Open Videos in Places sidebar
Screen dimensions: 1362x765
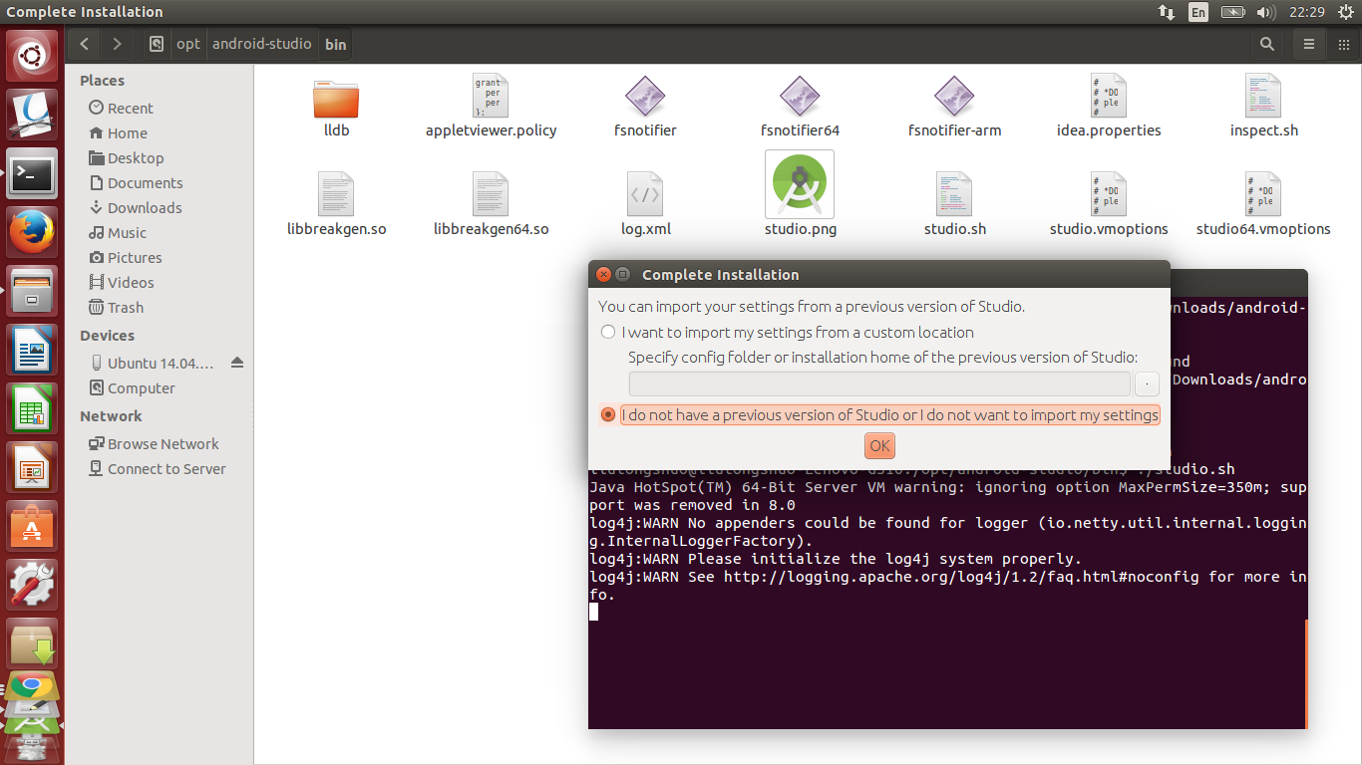pos(121,282)
